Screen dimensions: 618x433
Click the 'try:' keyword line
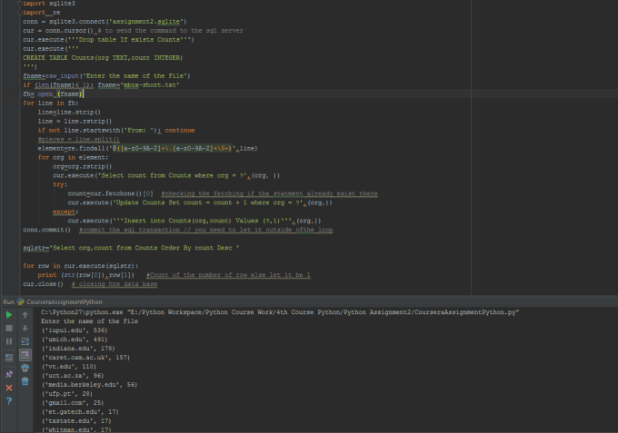click(x=60, y=184)
